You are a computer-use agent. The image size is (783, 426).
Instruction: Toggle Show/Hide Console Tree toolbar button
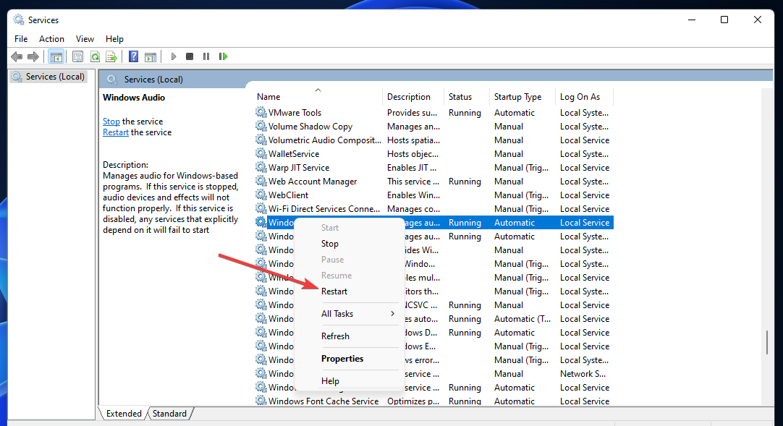point(56,56)
